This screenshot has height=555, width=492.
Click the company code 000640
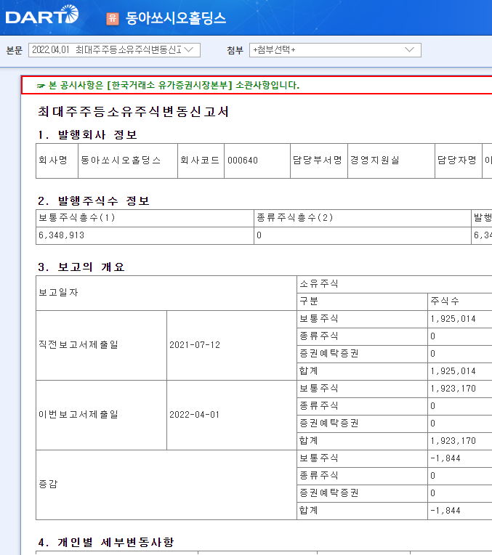tap(243, 161)
